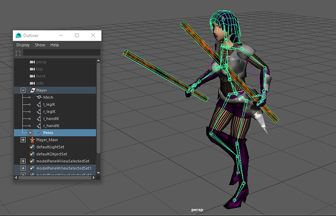This screenshot has height=216, width=336.
Task: Click the Player_Main character icon
Action: tap(32, 140)
